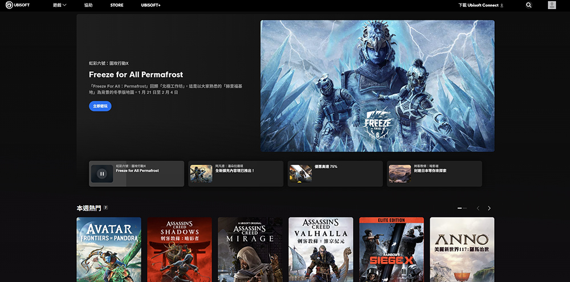Open Rainbow Six Siege X Elite Edition card
This screenshot has width=570, height=282.
(392, 250)
